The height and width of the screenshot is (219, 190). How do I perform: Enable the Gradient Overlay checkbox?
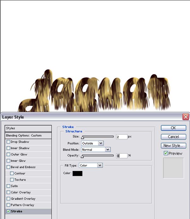click(8, 199)
